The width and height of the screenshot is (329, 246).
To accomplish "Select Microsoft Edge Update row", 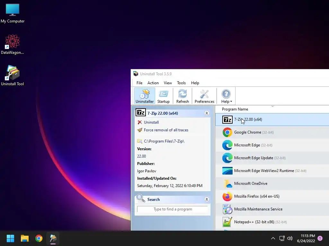I will click(272, 158).
